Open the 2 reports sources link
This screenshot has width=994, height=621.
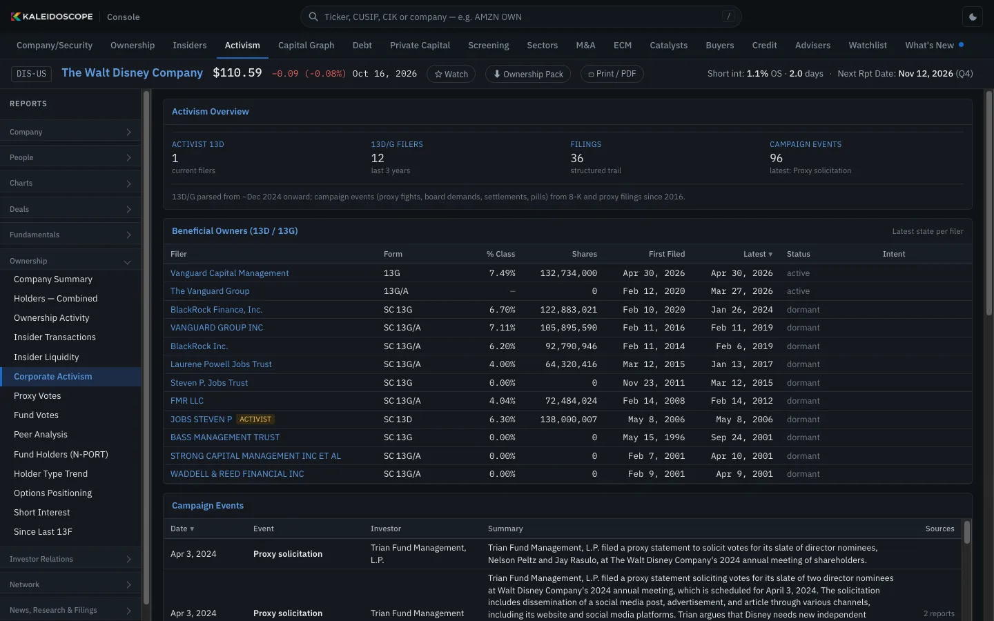(939, 613)
